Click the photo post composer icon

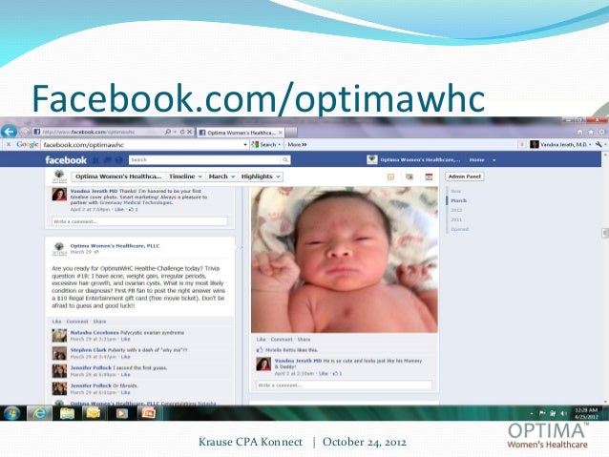tap(409, 177)
